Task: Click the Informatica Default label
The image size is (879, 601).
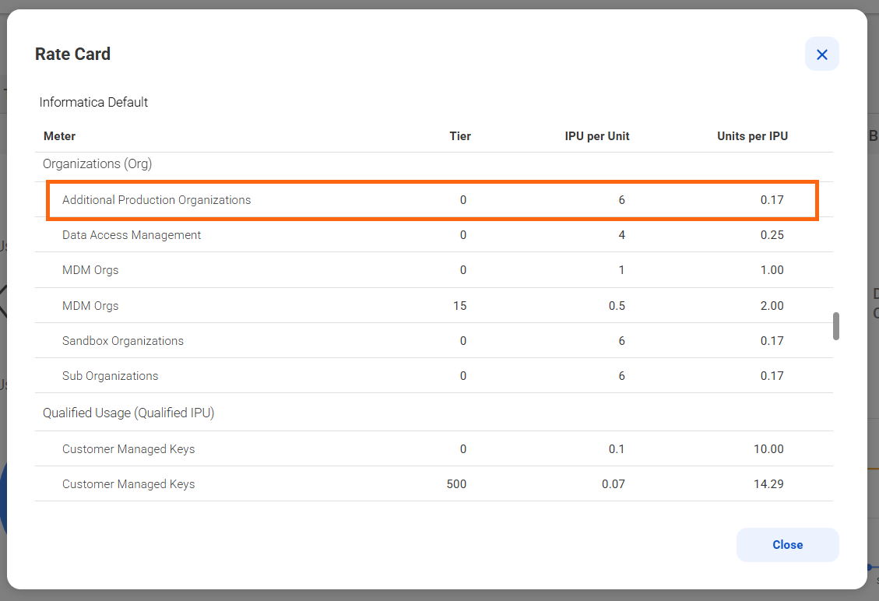Action: click(93, 102)
